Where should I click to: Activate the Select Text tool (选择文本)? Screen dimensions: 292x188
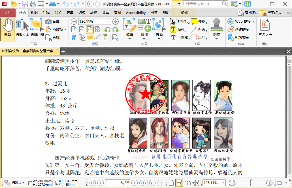point(22,28)
